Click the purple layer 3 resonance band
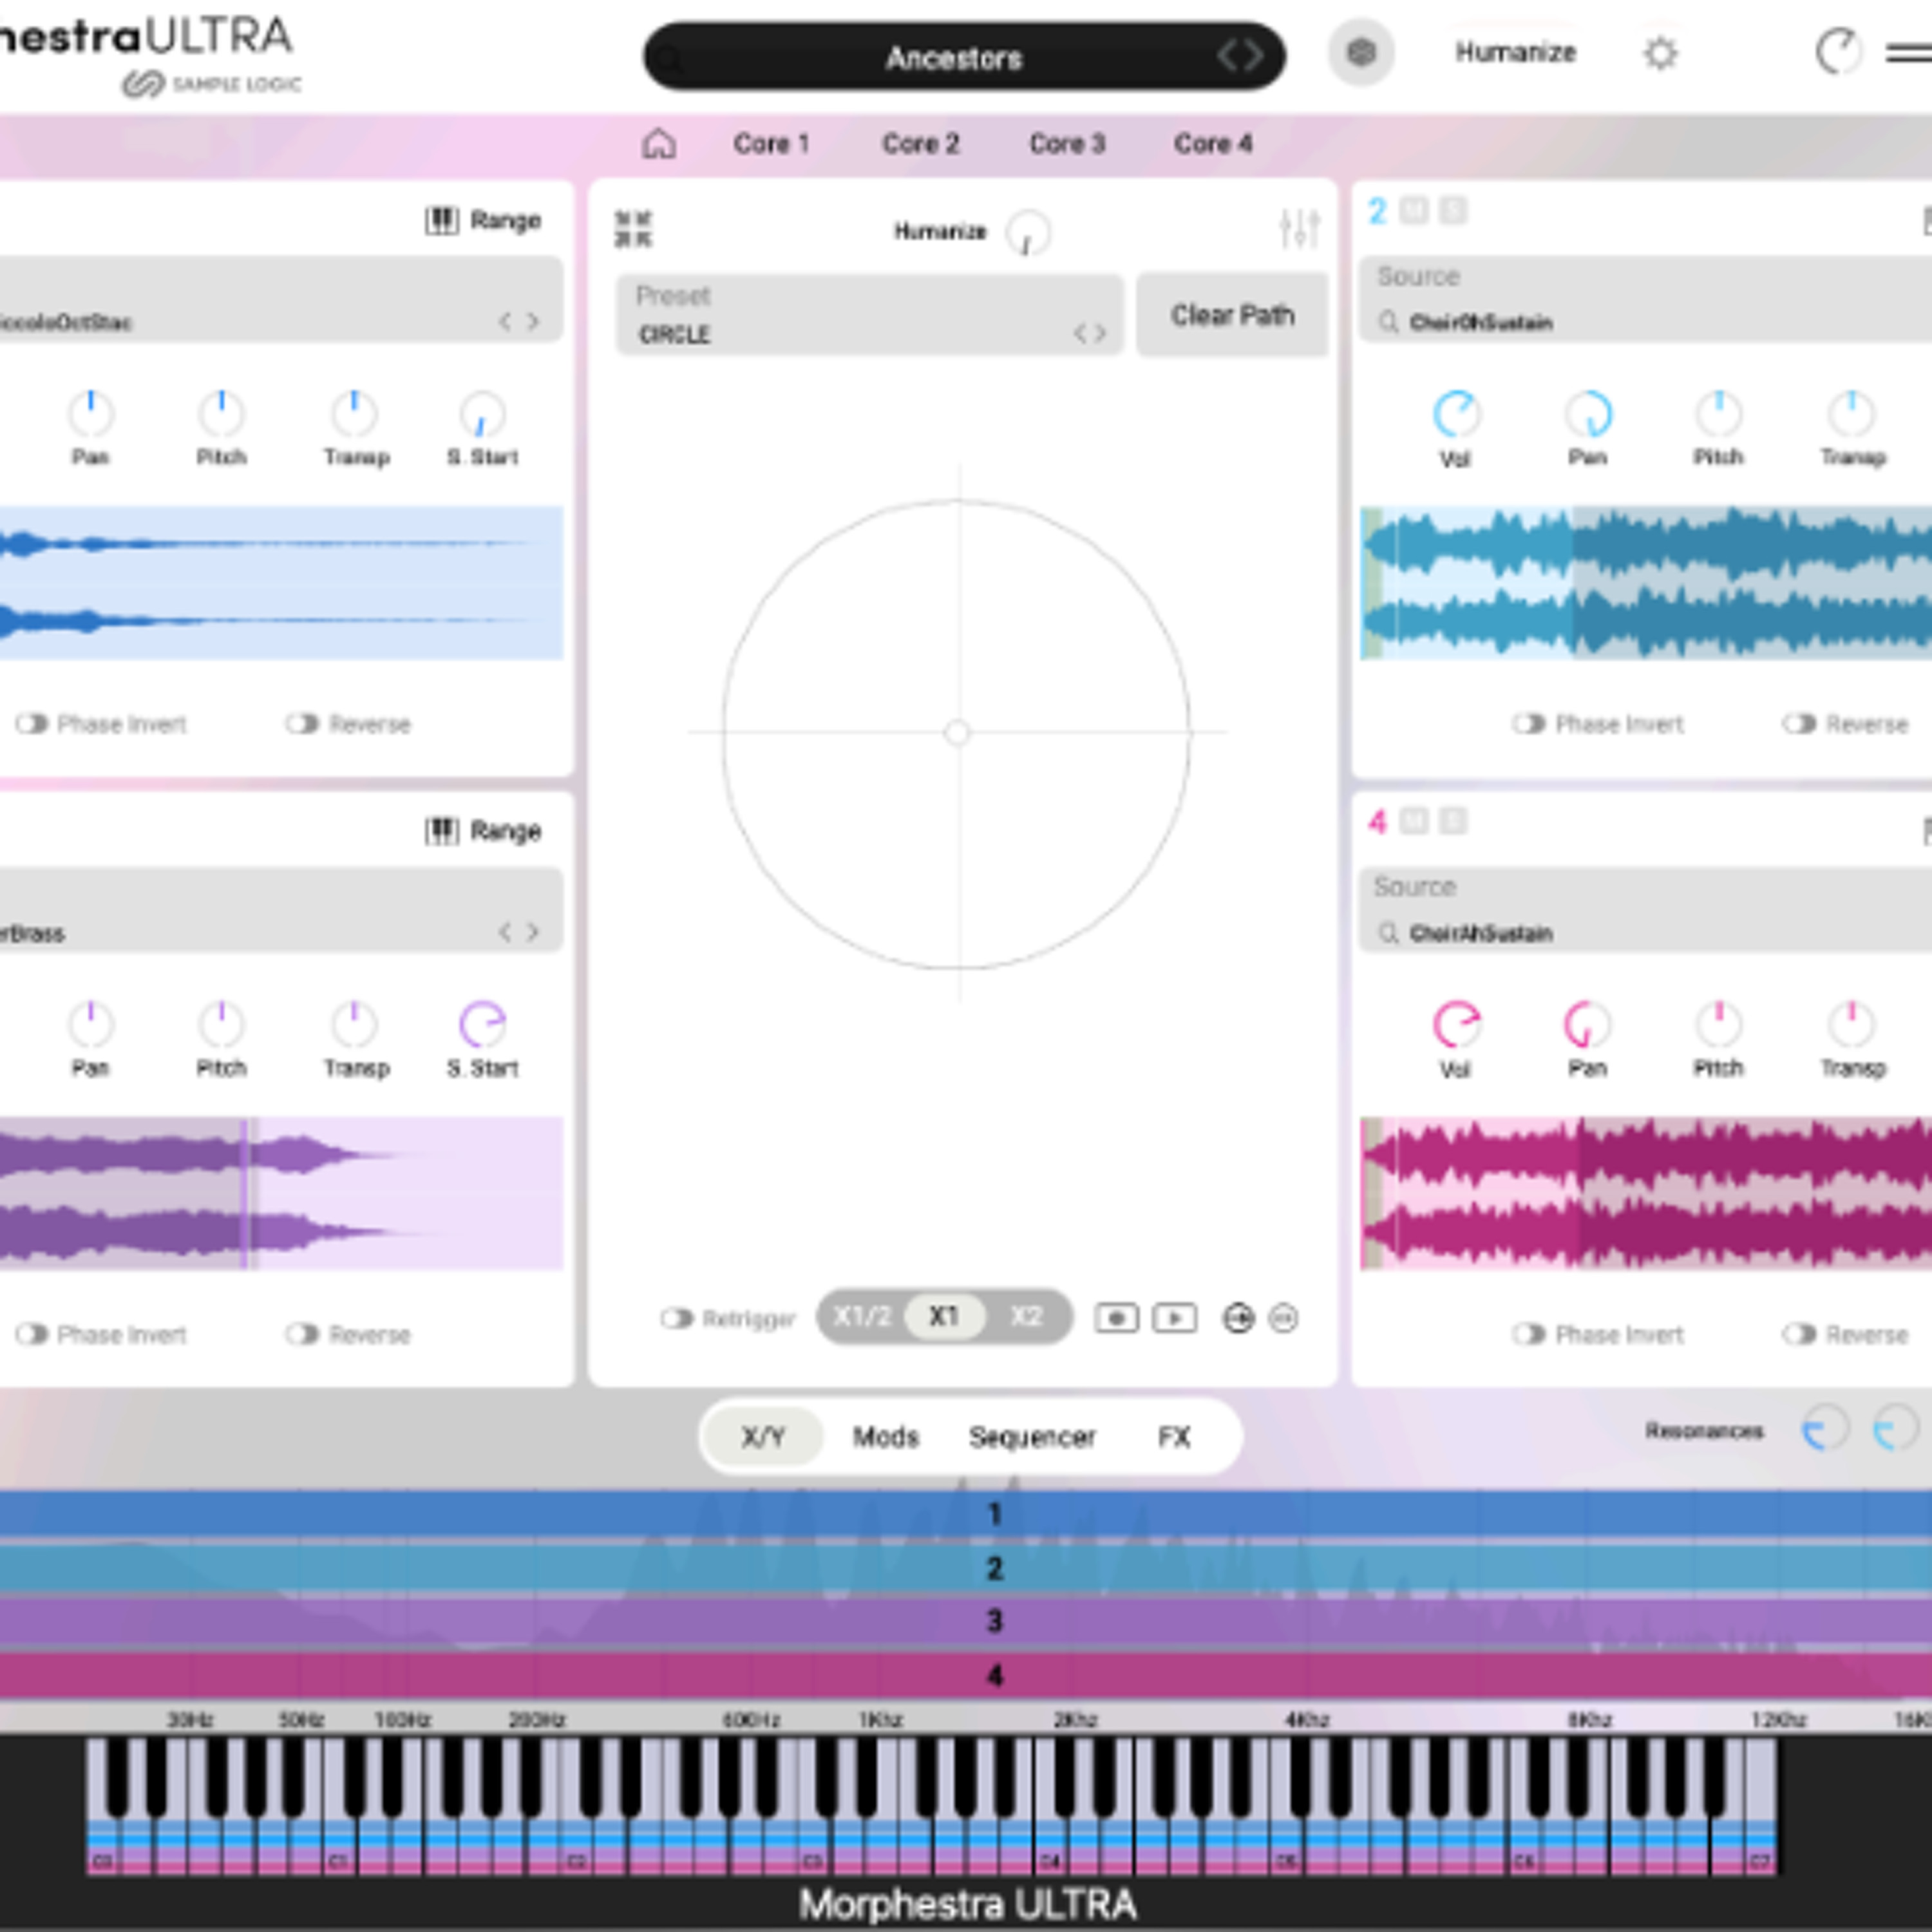Image resolution: width=1932 pixels, height=1932 pixels. click(x=966, y=1620)
